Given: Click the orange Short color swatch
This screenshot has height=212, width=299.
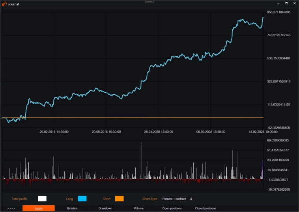Looking at the screenshot, I should click(x=119, y=199).
